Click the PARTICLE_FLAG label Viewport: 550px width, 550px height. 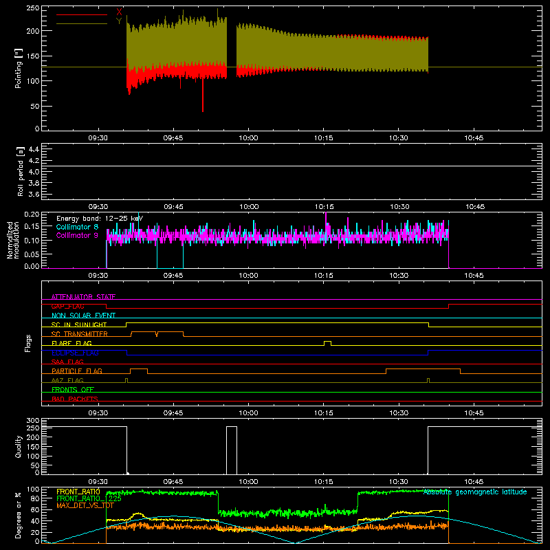click(77, 371)
